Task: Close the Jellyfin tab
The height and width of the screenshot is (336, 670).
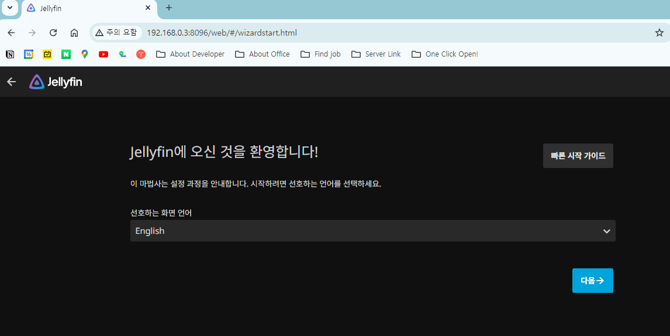Action: (x=148, y=8)
